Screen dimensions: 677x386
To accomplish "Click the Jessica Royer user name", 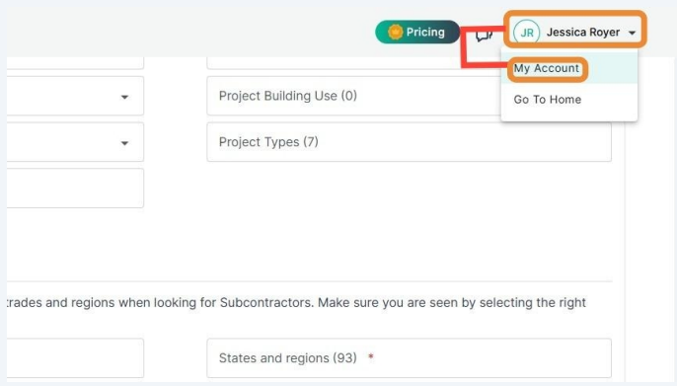I will [583, 33].
